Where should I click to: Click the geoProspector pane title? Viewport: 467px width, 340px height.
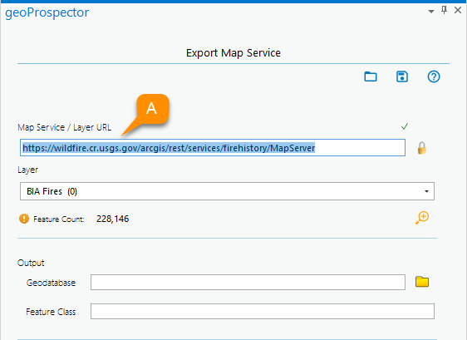pyautogui.click(x=47, y=12)
